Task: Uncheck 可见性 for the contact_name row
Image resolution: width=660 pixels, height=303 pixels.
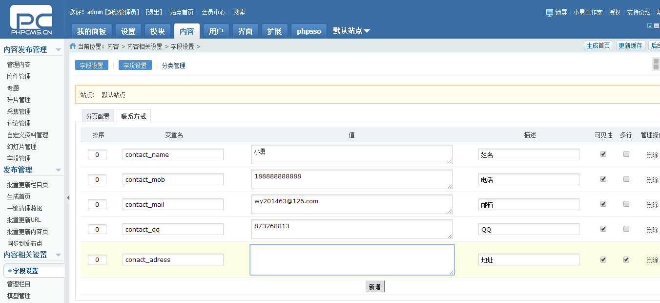Action: click(603, 153)
